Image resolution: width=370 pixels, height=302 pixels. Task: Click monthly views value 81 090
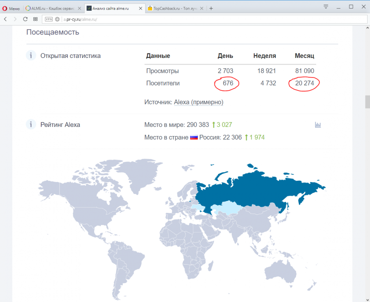tap(305, 71)
